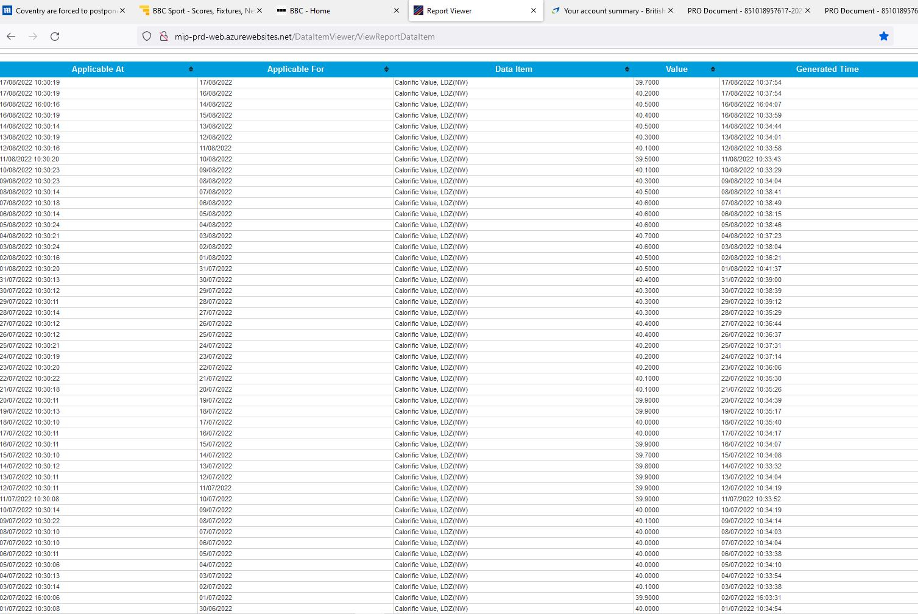Click the tracking protection shield icon
Screen dimensions: 918x614
click(147, 37)
